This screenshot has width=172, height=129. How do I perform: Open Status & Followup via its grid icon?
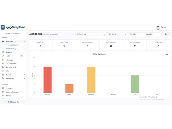tap(3, 92)
